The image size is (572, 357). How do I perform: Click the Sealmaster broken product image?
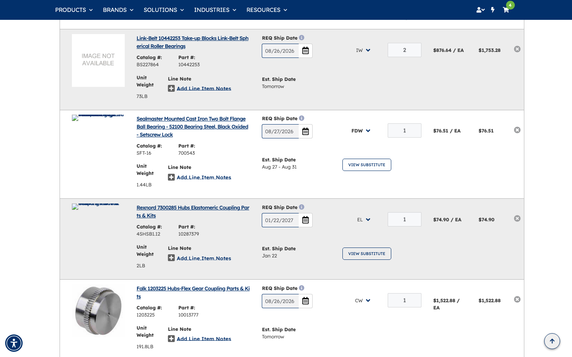point(98,117)
